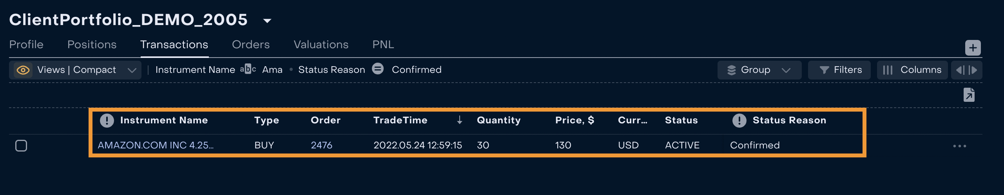Click the equals operator icon in Status Reason filter
1004x195 pixels.
click(378, 69)
